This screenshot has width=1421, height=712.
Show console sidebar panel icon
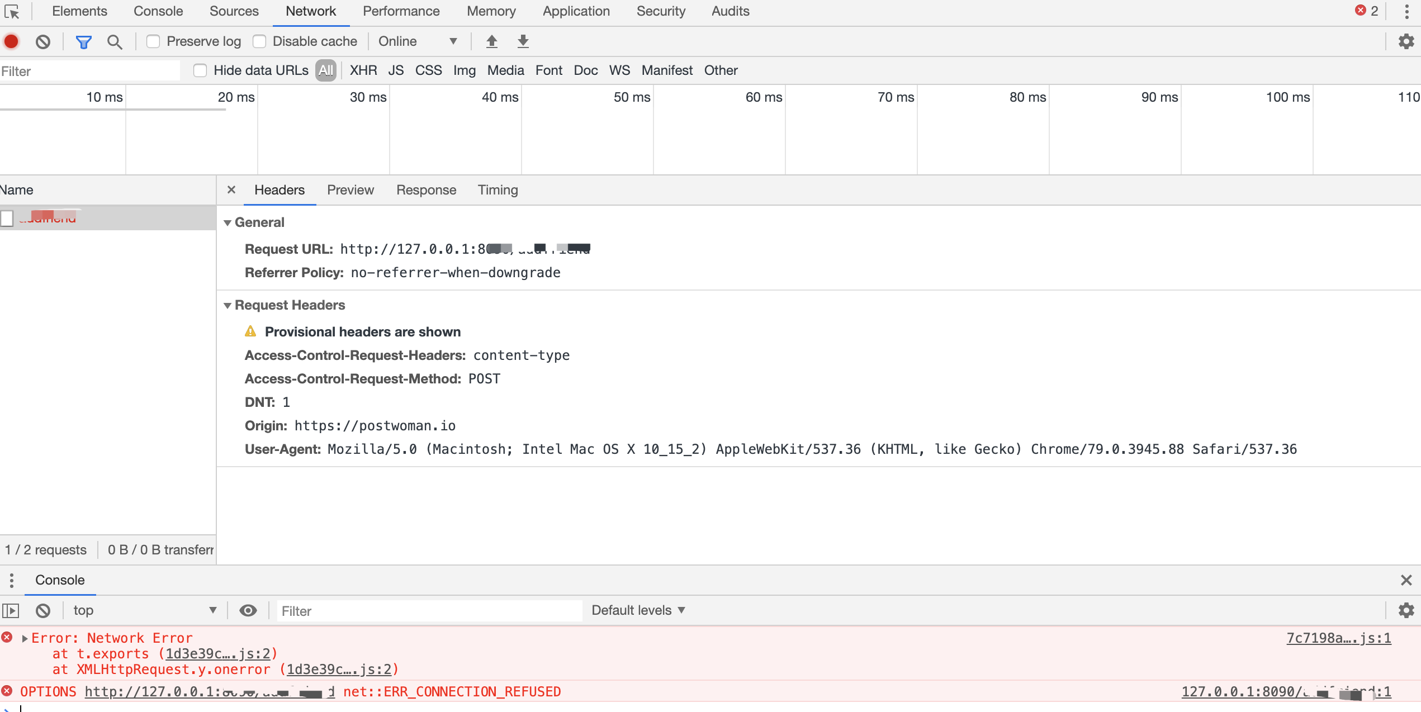coord(11,610)
